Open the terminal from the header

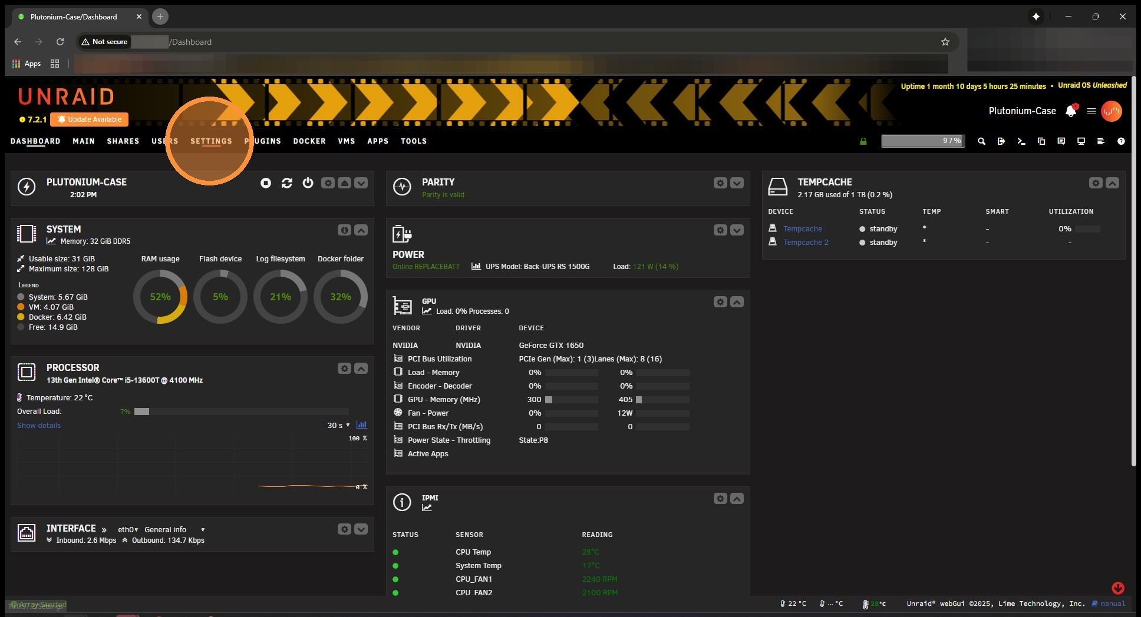(x=1021, y=141)
